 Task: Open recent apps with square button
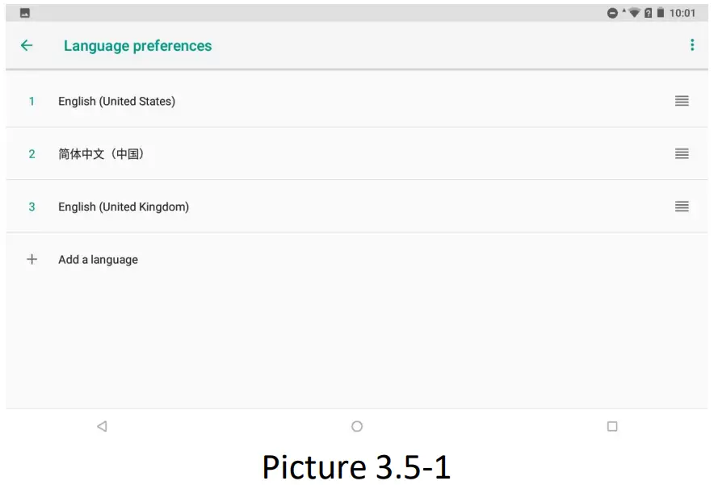(x=612, y=426)
